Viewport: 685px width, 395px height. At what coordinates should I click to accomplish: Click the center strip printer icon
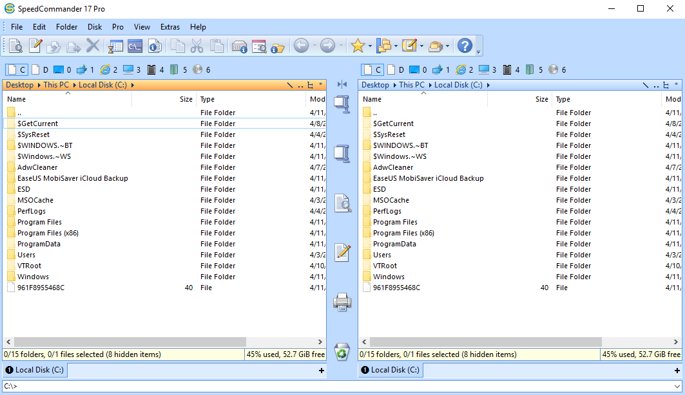[x=342, y=302]
